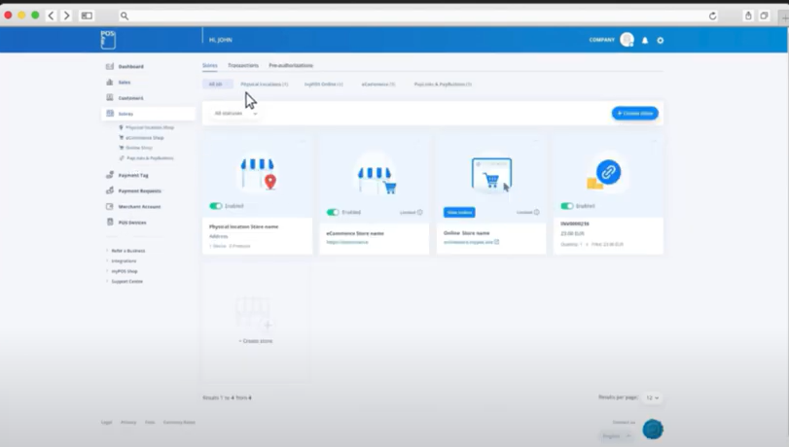The image size is (789, 447).
Task: Toggle Enabled switch on eCommerce store card
Action: [333, 212]
